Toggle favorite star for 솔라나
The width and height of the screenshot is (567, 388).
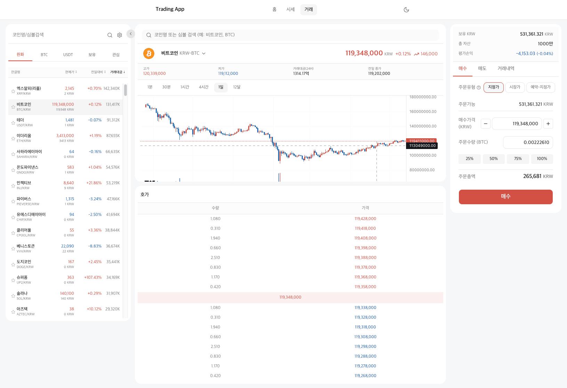point(13,296)
